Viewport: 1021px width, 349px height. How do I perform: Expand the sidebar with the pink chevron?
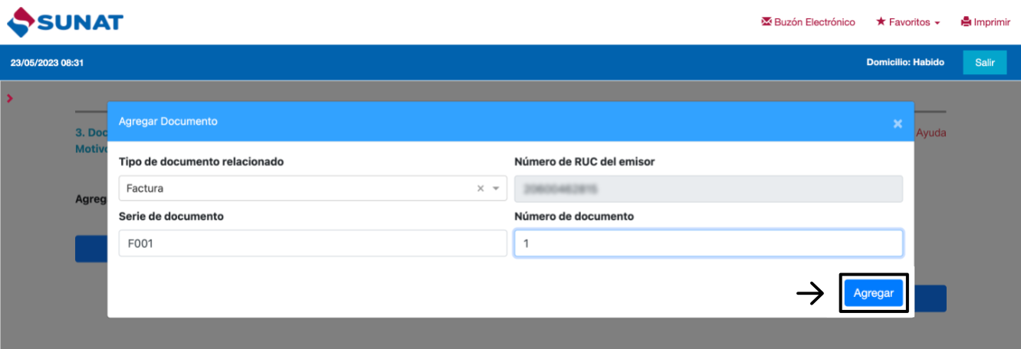[9, 98]
